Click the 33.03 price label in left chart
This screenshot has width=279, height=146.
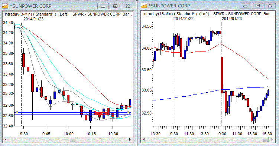(x=8, y=93)
